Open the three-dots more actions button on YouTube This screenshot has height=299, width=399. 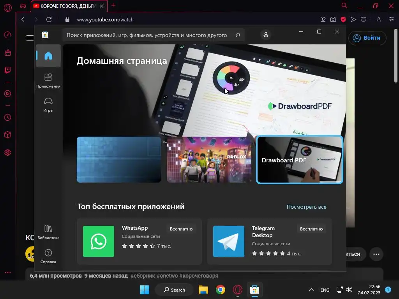(x=376, y=254)
